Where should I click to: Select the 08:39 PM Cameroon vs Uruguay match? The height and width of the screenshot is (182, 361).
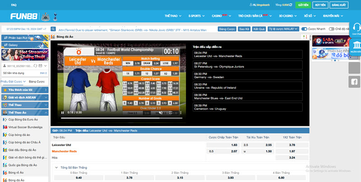pyautogui.click(x=247, y=107)
